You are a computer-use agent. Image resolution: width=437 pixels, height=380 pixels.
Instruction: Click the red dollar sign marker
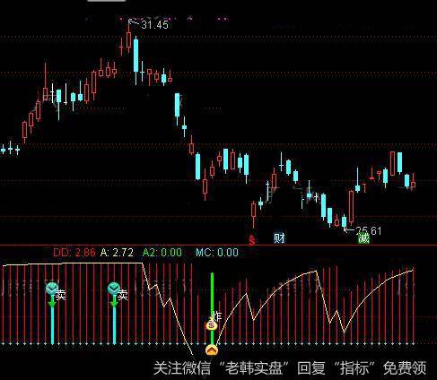252,239
